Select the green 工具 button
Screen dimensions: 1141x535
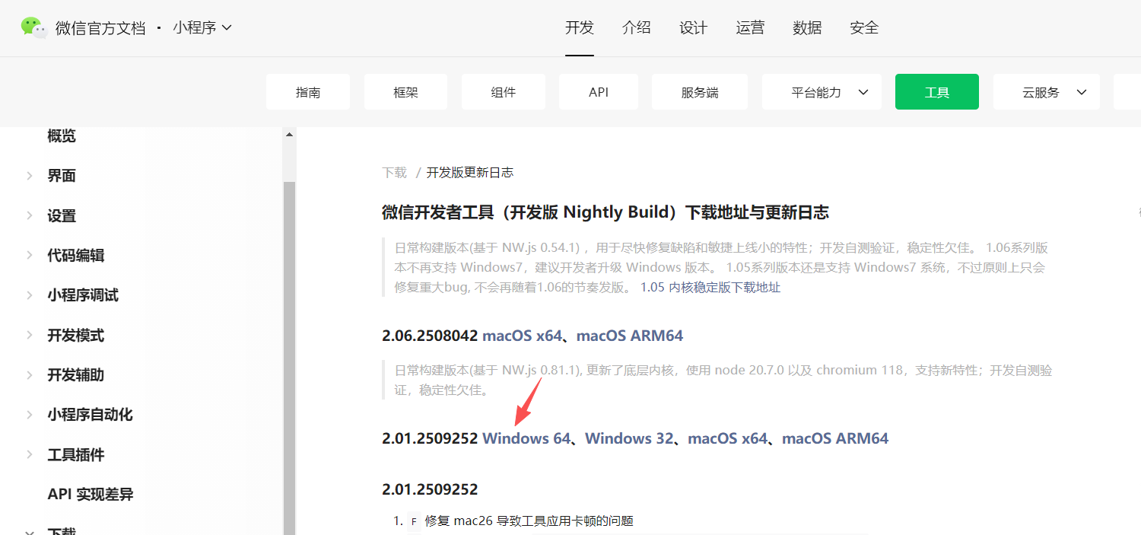(937, 92)
